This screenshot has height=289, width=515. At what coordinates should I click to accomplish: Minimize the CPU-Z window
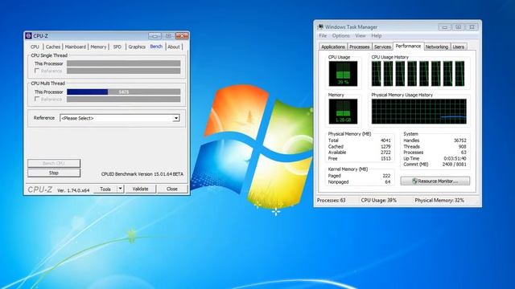[154, 35]
